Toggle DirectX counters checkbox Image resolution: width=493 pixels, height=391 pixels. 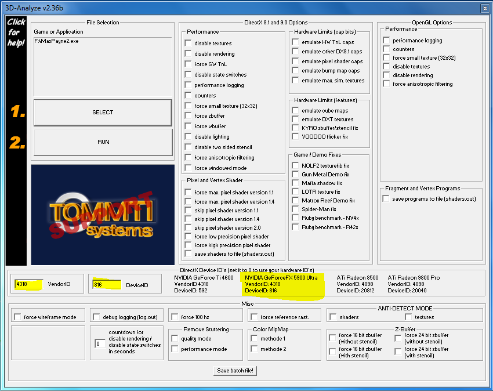(x=188, y=95)
